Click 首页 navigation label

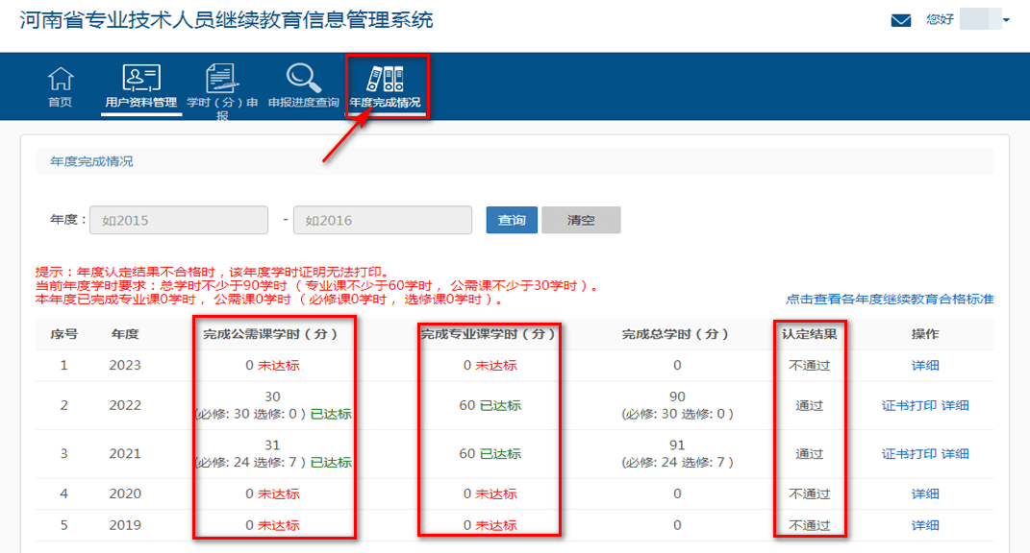(61, 103)
